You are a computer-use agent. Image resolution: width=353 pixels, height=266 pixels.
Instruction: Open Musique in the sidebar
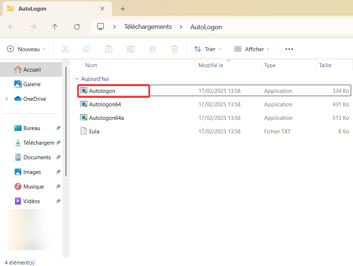[31, 187]
